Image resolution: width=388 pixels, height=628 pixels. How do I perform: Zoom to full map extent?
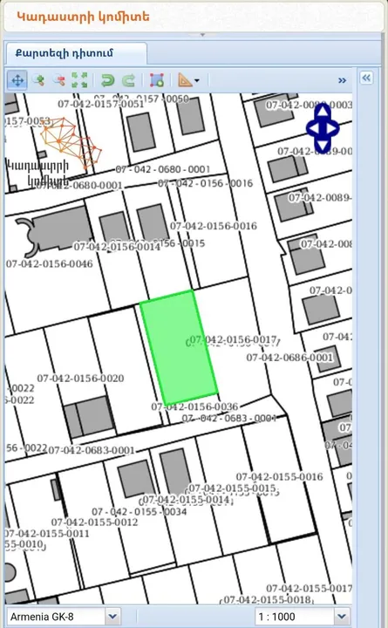(x=79, y=80)
